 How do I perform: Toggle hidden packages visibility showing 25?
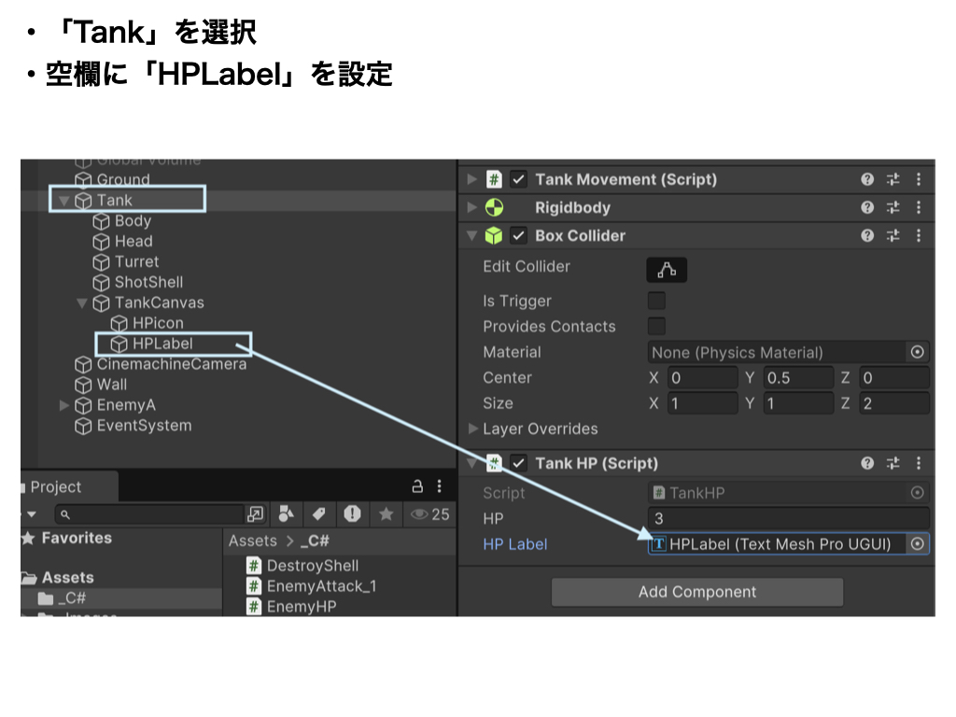point(430,514)
